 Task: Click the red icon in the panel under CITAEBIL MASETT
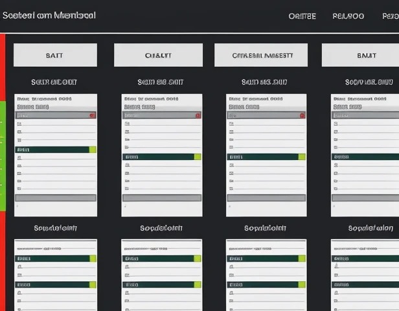tap(302, 115)
